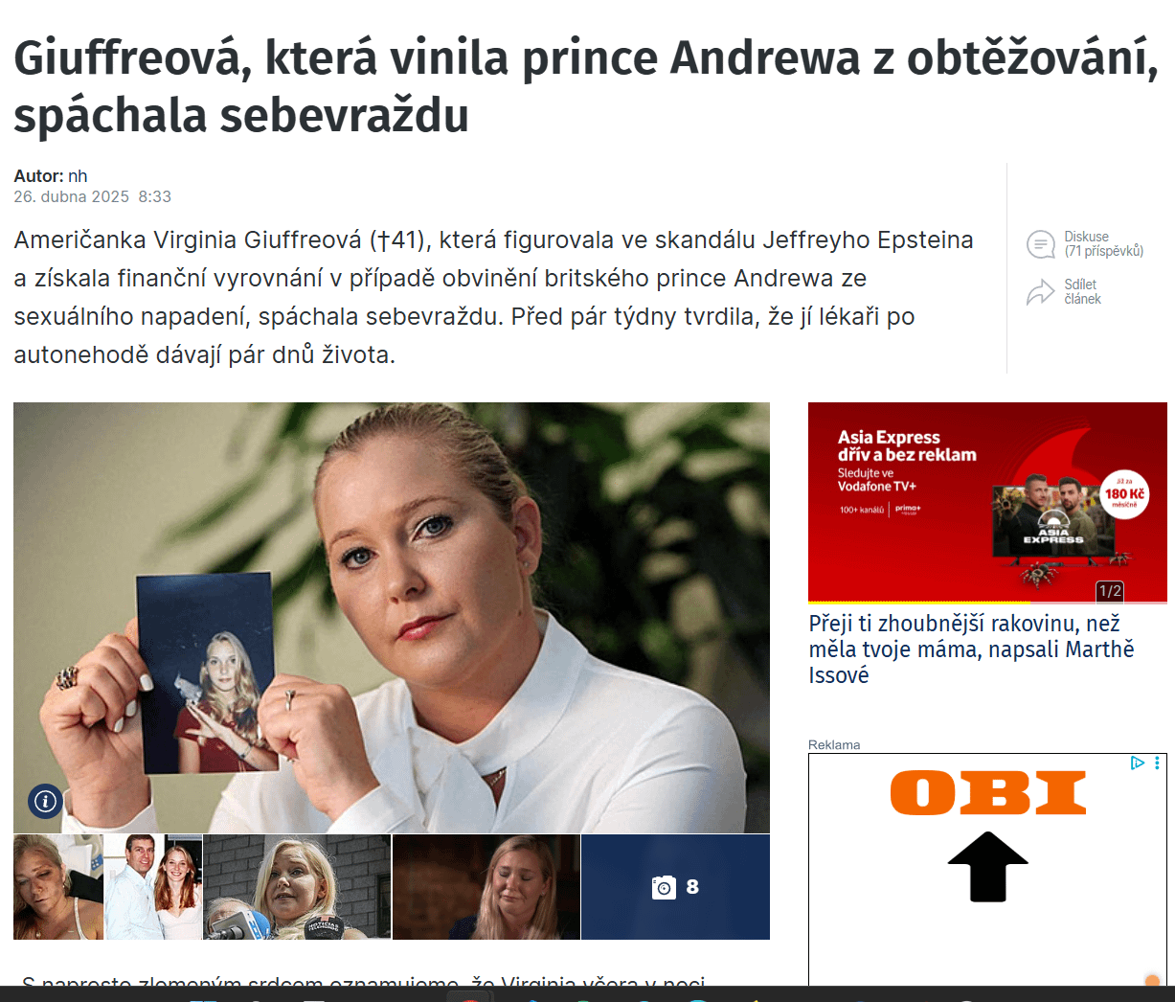1175x1002 pixels.
Task: Open the thumbnail showing Prince Andrew with girl
Action: pyautogui.click(x=153, y=887)
